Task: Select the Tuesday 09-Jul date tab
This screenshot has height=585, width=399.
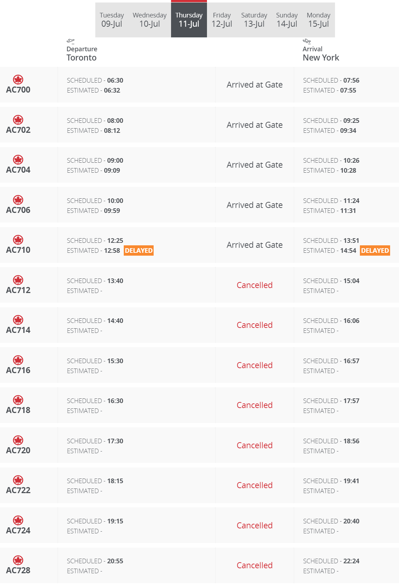Action: tap(112, 20)
